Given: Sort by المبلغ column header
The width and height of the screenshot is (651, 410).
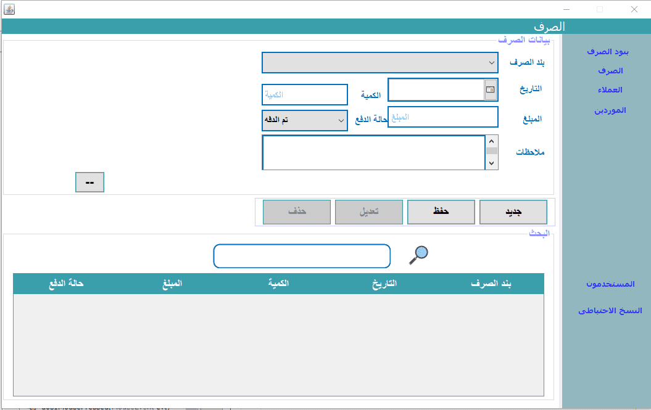Looking at the screenshot, I should (x=172, y=284).
